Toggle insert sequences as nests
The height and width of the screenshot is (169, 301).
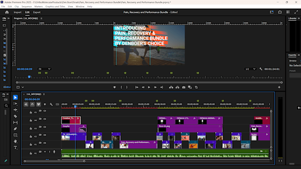coord(26,104)
